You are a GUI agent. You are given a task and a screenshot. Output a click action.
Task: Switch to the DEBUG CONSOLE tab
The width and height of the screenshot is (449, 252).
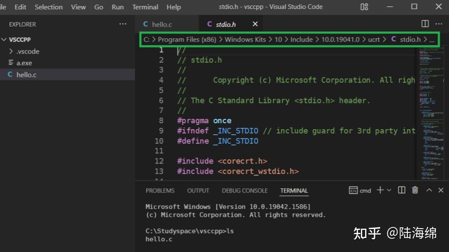coord(245,190)
